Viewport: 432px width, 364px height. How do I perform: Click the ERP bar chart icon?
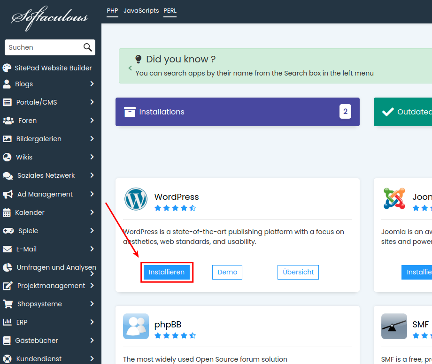pyautogui.click(x=7, y=322)
